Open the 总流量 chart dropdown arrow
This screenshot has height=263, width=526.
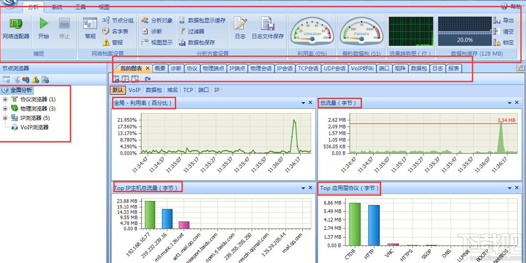509,103
